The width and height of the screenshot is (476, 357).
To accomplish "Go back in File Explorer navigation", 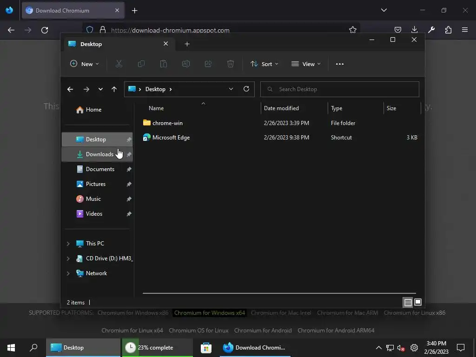I will [x=70, y=89].
